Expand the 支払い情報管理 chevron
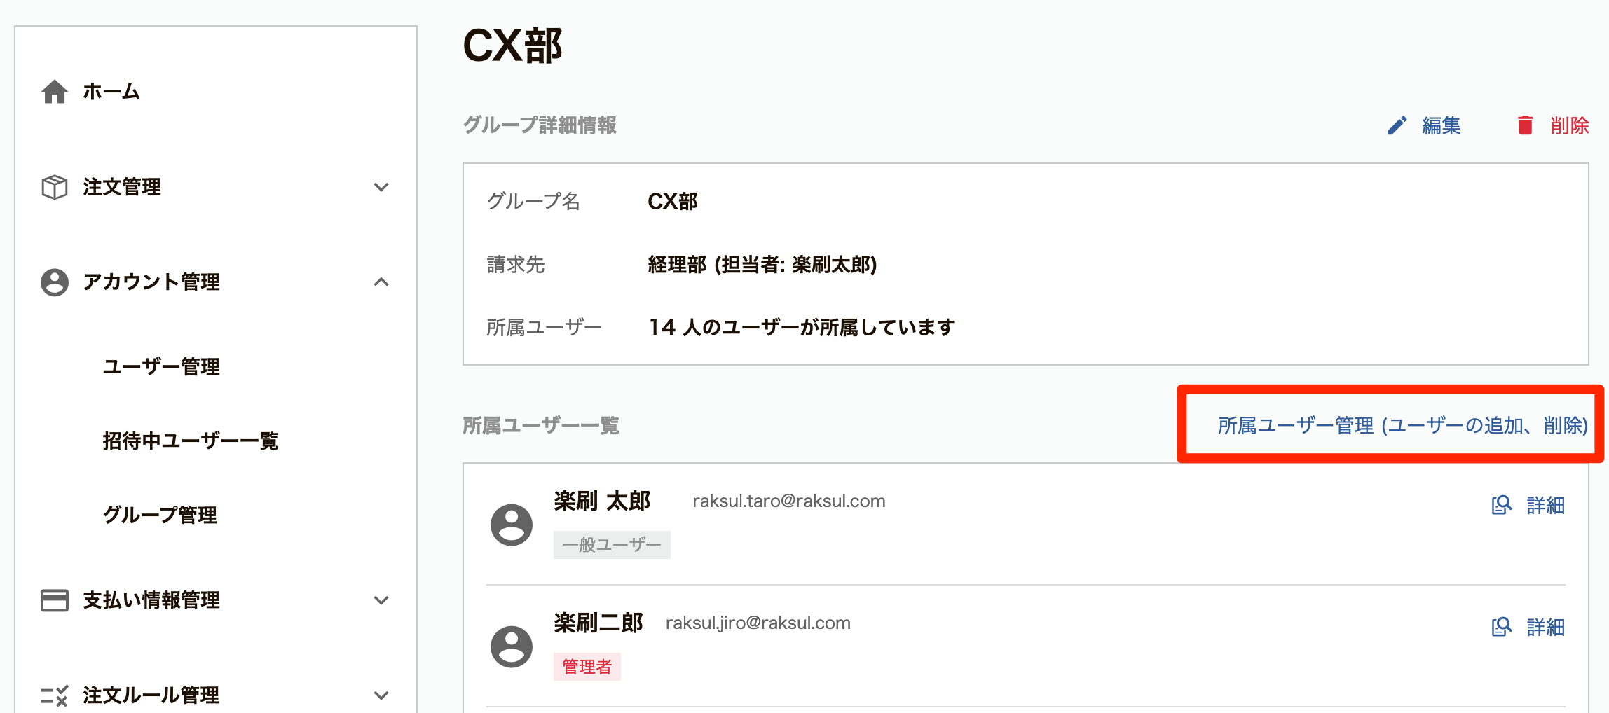1609x713 pixels. click(x=381, y=600)
